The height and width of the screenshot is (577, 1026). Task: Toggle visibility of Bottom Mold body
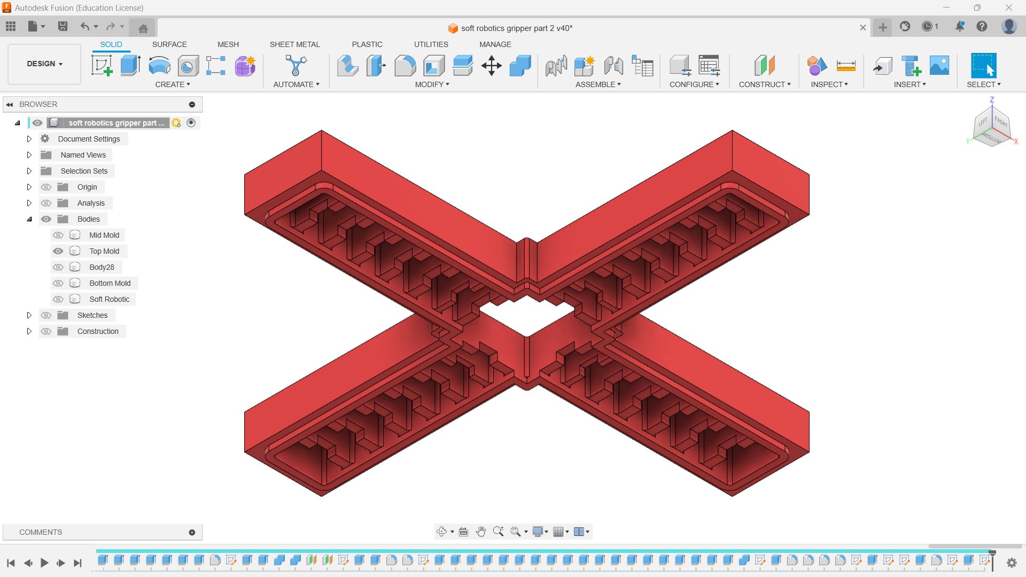pyautogui.click(x=58, y=283)
